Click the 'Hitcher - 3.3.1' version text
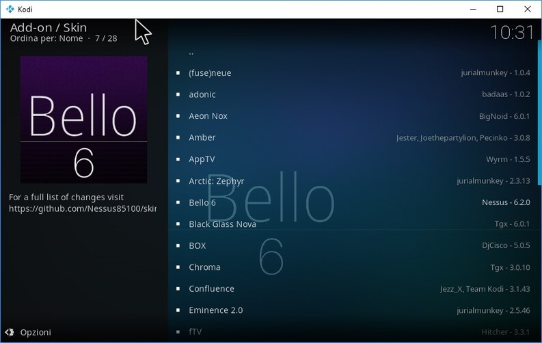This screenshot has width=542, height=343. coord(505,332)
